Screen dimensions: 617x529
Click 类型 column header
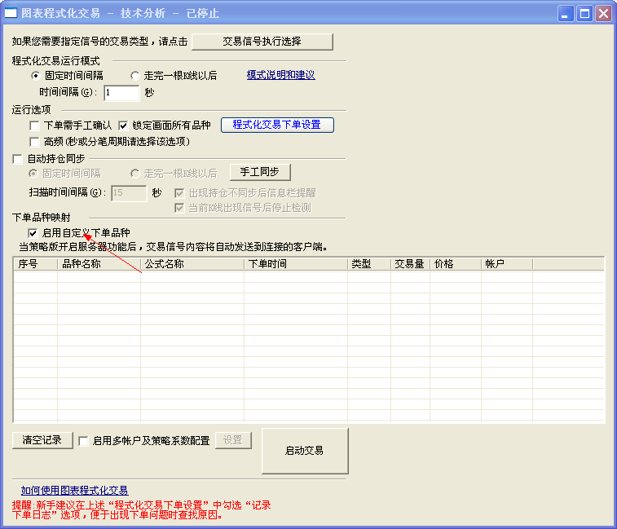[369, 264]
